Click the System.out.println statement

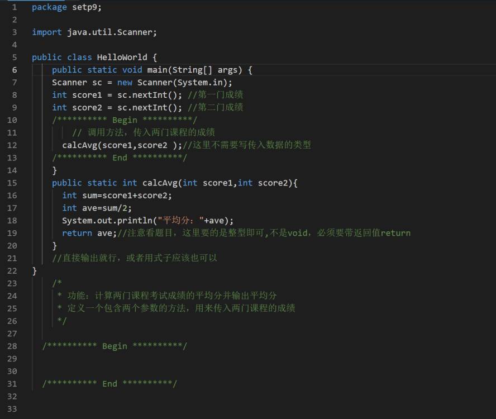pos(147,221)
